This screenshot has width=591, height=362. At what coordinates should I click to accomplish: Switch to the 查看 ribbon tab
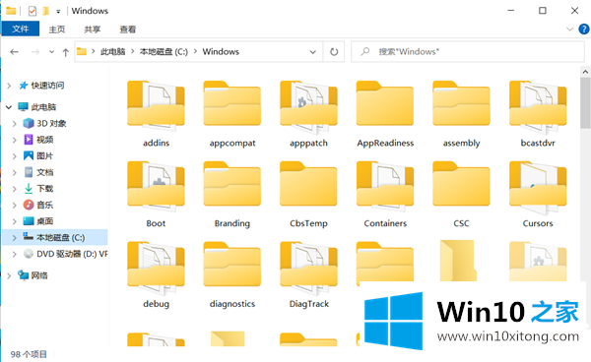pos(128,30)
